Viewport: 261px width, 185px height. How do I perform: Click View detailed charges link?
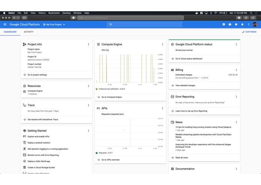click(185, 85)
